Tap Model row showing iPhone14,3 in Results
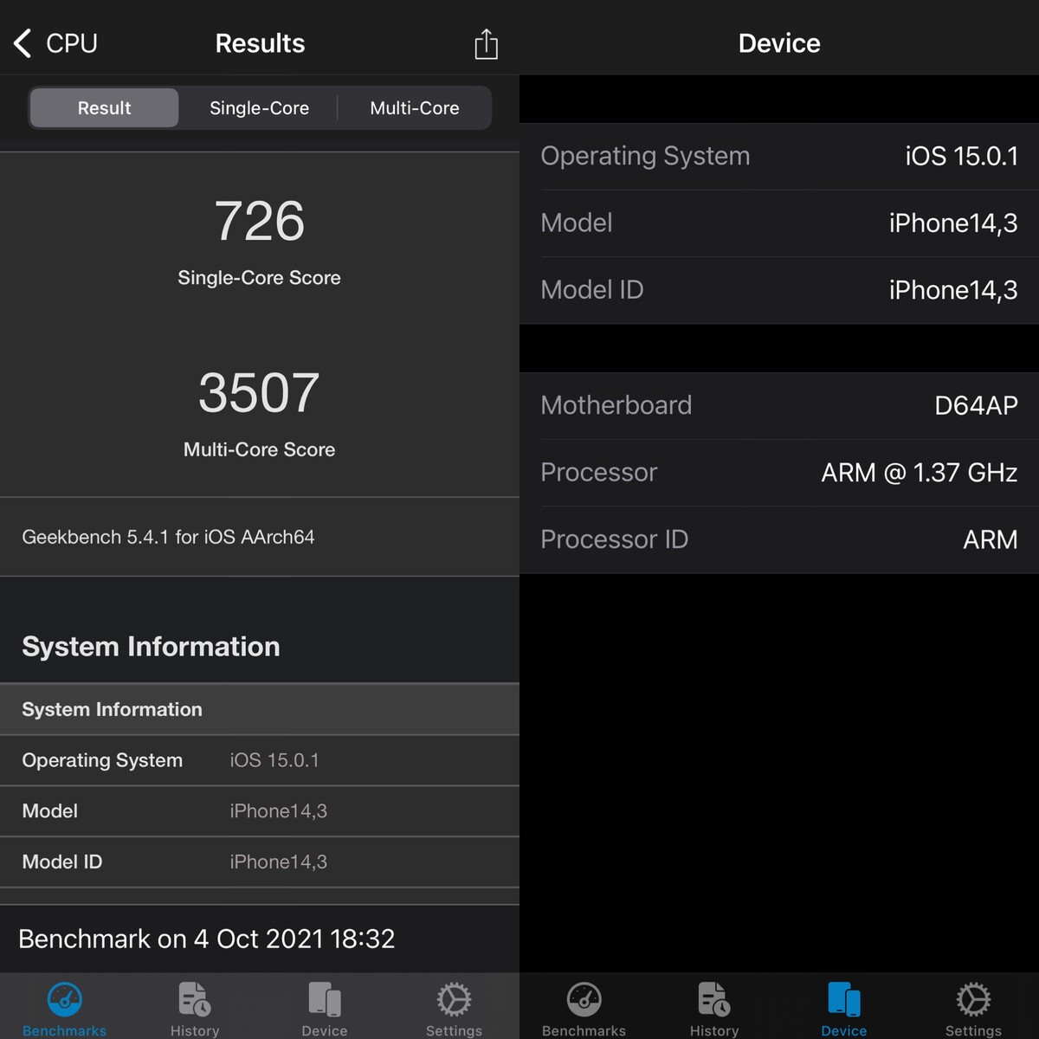 tap(260, 811)
